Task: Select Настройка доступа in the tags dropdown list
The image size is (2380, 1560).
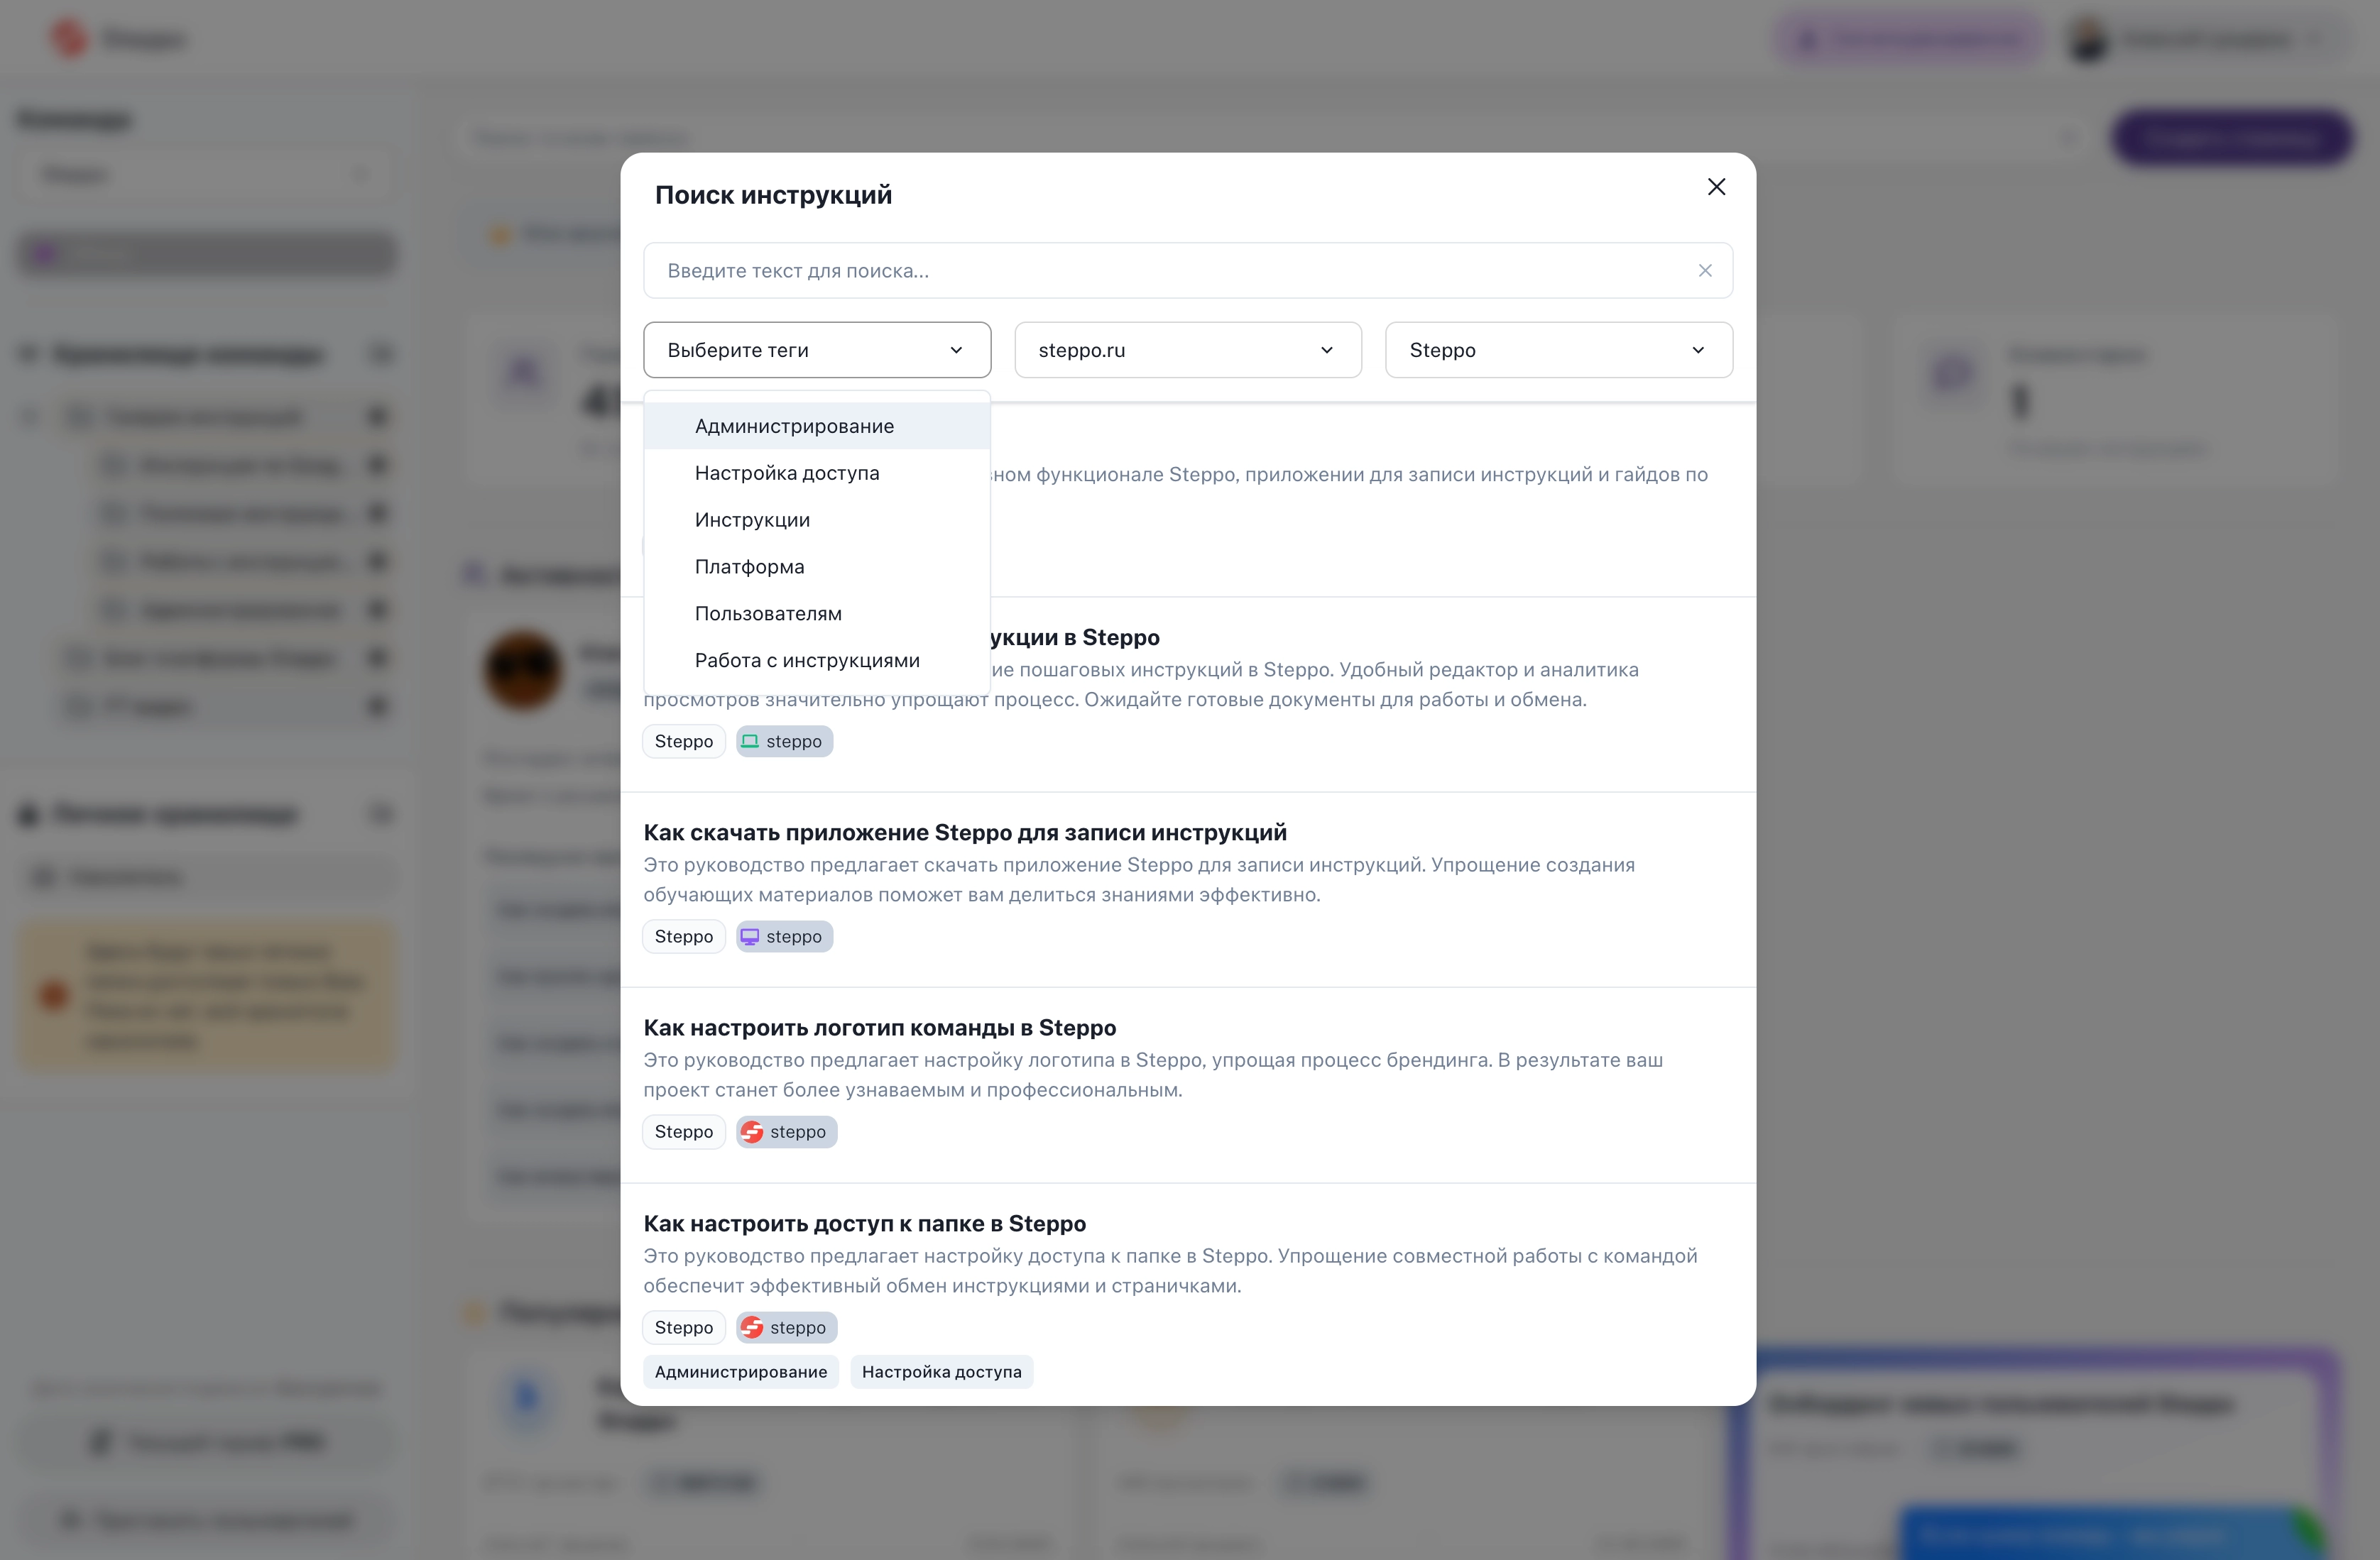Action: tap(787, 473)
